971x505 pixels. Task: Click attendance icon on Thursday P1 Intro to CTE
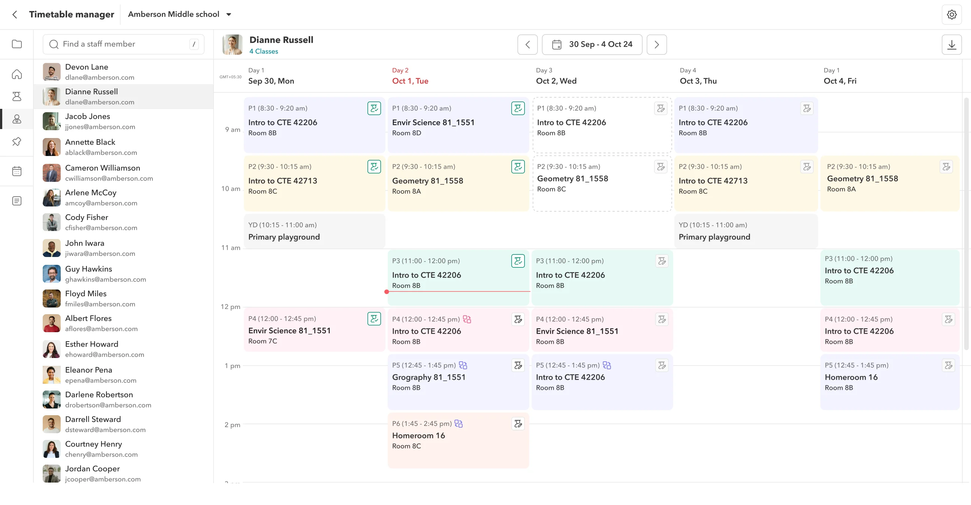pyautogui.click(x=807, y=108)
